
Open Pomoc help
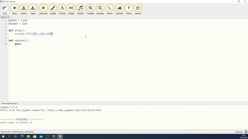click(x=129, y=9)
